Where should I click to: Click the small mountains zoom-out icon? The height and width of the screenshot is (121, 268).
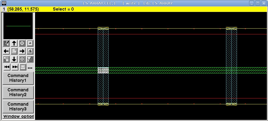point(30,43)
